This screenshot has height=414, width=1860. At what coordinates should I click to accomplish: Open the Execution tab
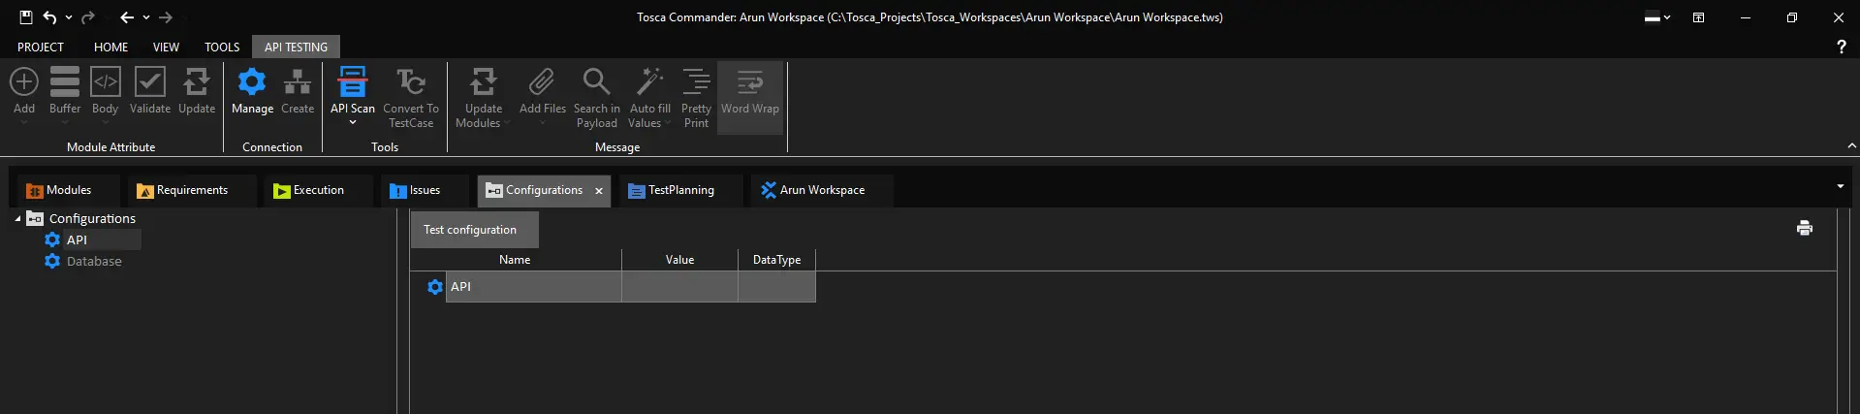tap(318, 190)
